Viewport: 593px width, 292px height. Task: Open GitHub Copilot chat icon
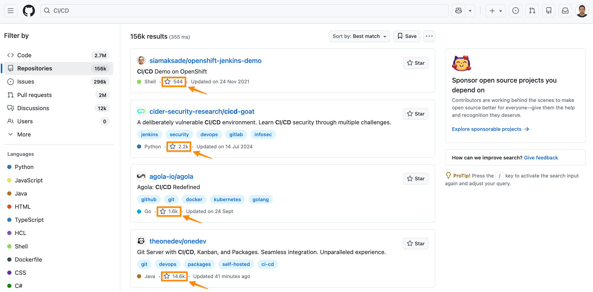coord(458,11)
